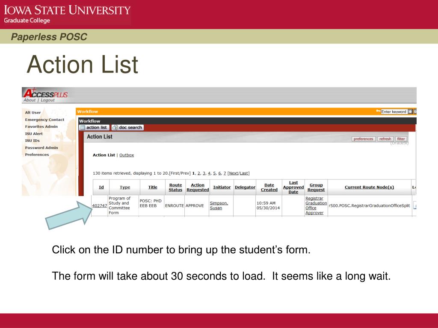Select the ENROUTE status cell
438x328 pixels.
(x=175, y=205)
